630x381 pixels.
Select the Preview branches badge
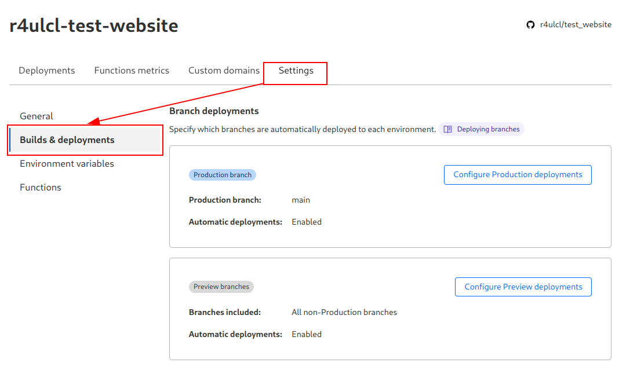click(x=221, y=287)
